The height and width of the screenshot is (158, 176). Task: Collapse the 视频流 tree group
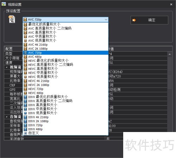tap(7, 67)
